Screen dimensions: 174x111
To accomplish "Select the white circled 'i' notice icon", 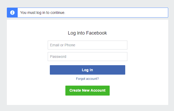I will click(x=12, y=13).
